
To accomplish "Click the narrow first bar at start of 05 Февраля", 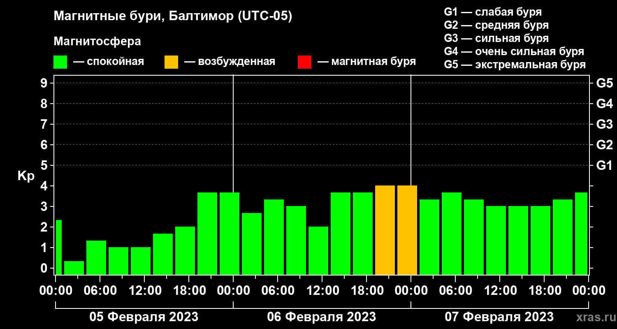I will 59,247.
